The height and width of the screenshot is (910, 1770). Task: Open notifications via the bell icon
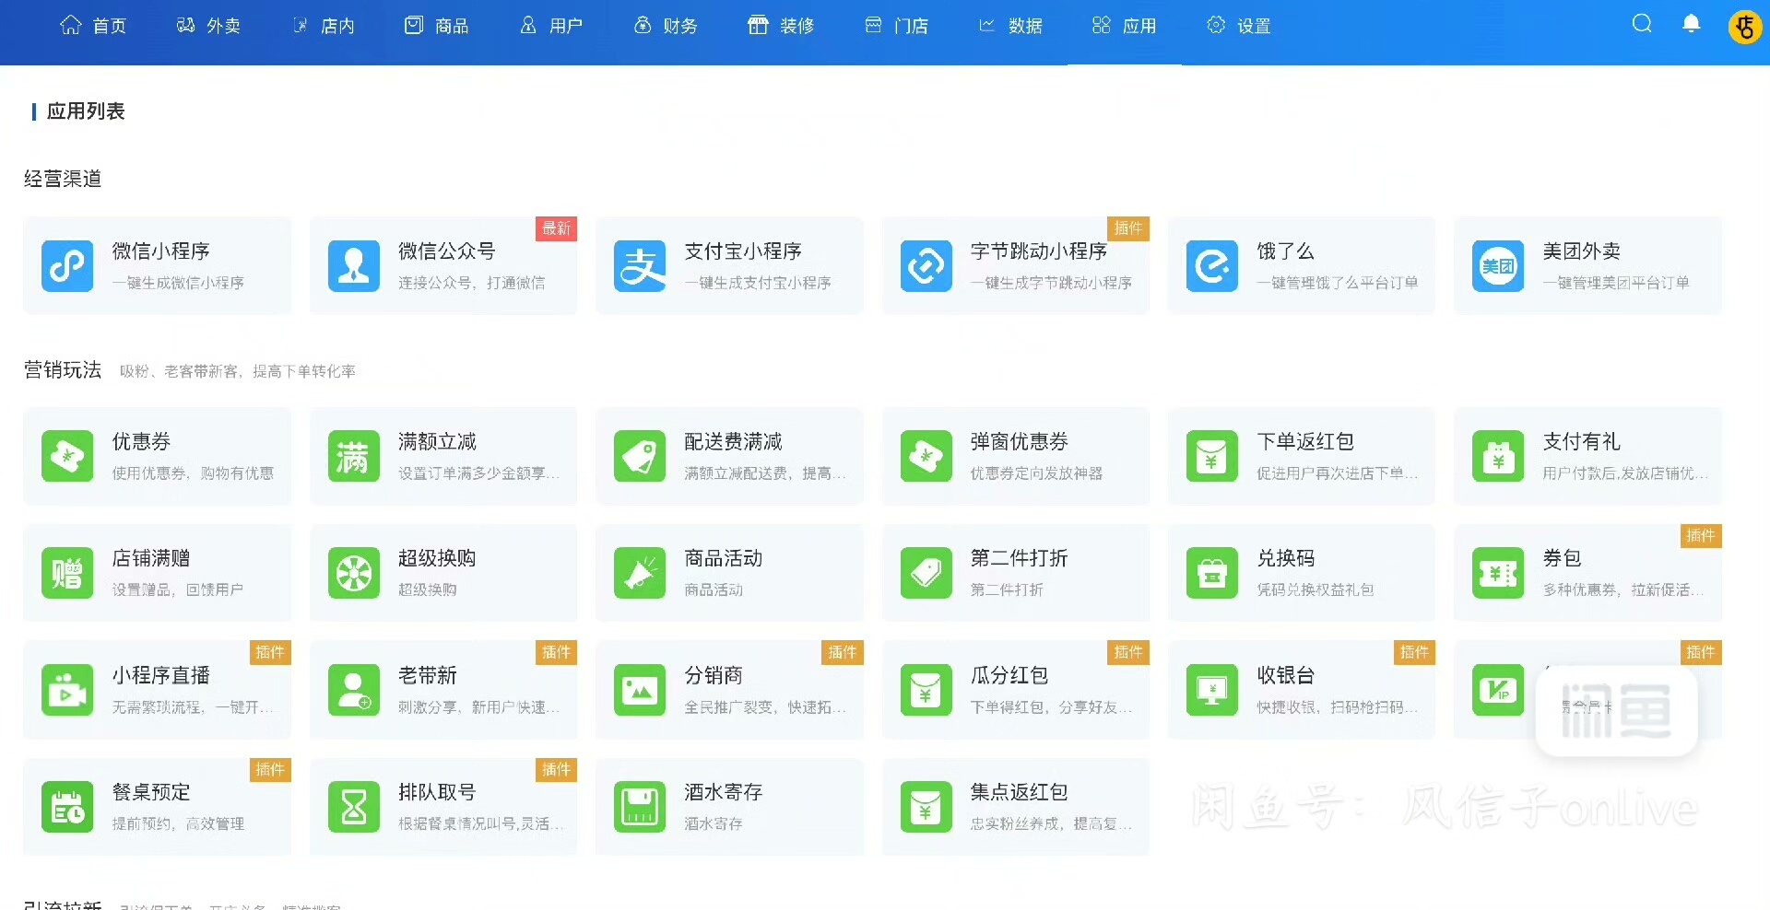[1691, 24]
